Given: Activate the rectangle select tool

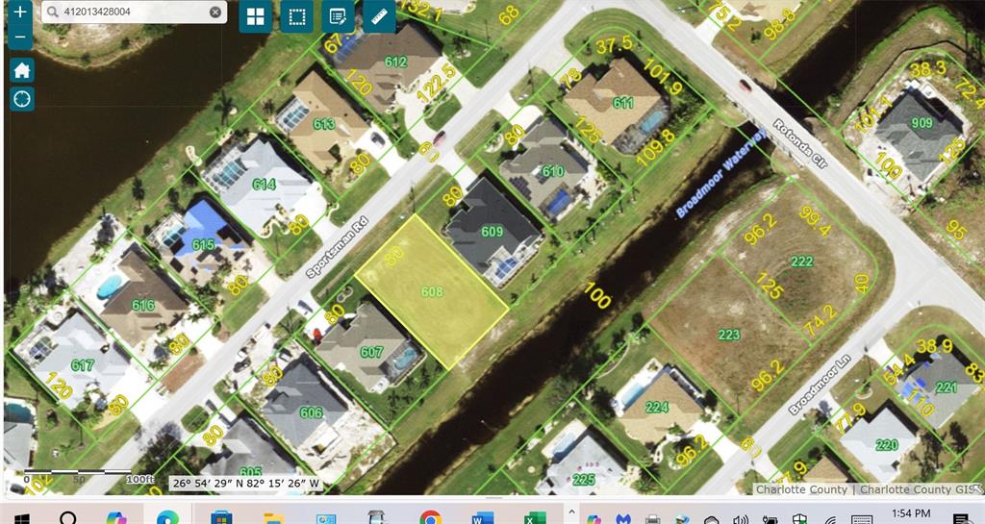Looking at the screenshot, I should [x=296, y=17].
